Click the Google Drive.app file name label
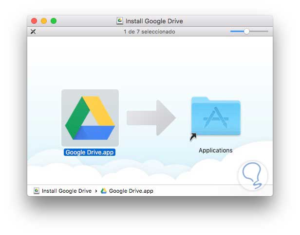Image resolution: width=300 pixels, height=235 pixels. coord(90,152)
